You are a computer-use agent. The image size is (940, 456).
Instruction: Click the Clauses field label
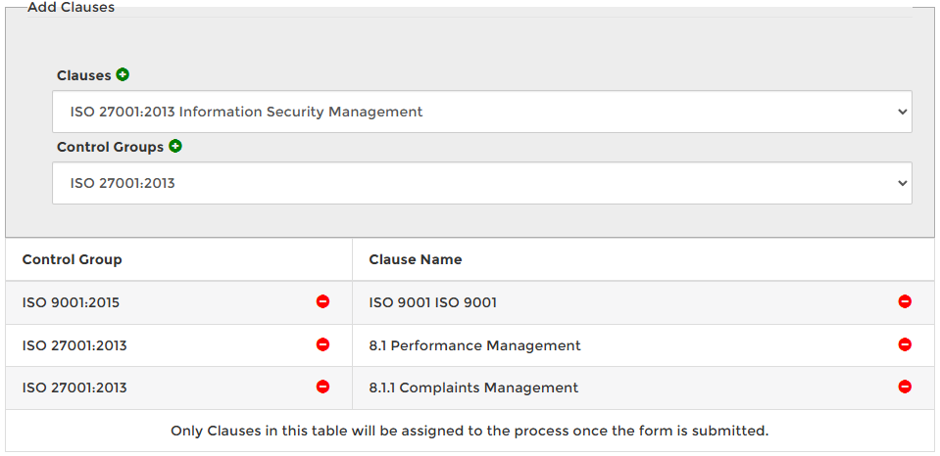(x=84, y=76)
